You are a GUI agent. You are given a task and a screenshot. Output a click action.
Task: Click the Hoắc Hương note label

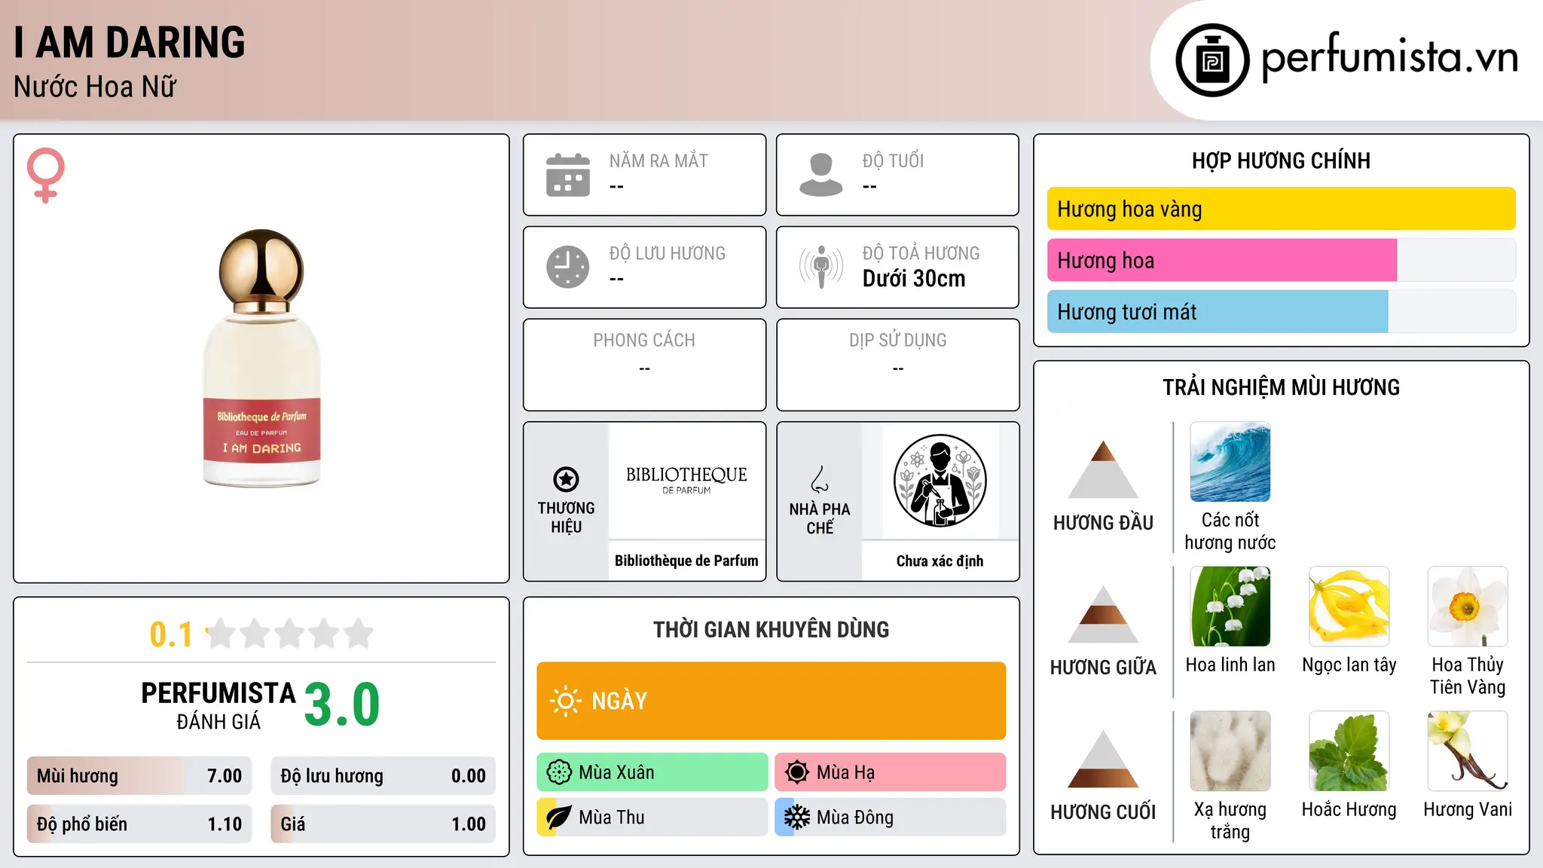pos(1349,809)
